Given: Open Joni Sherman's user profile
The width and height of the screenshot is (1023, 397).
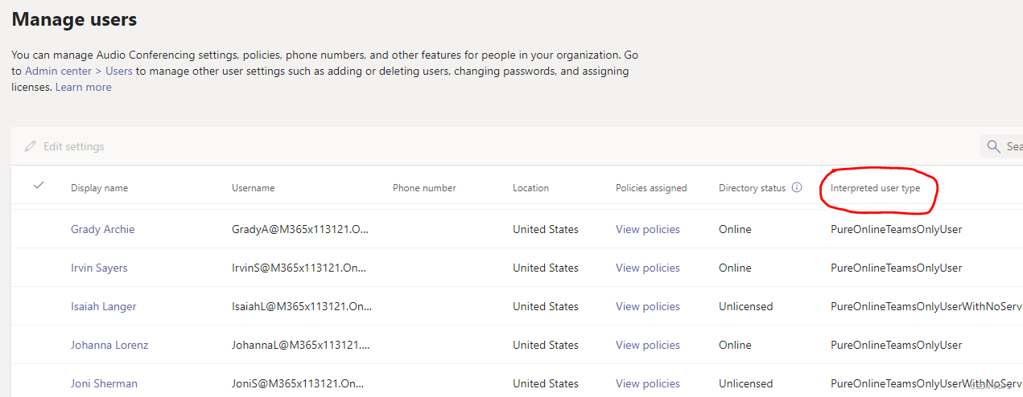Looking at the screenshot, I should tap(104, 383).
